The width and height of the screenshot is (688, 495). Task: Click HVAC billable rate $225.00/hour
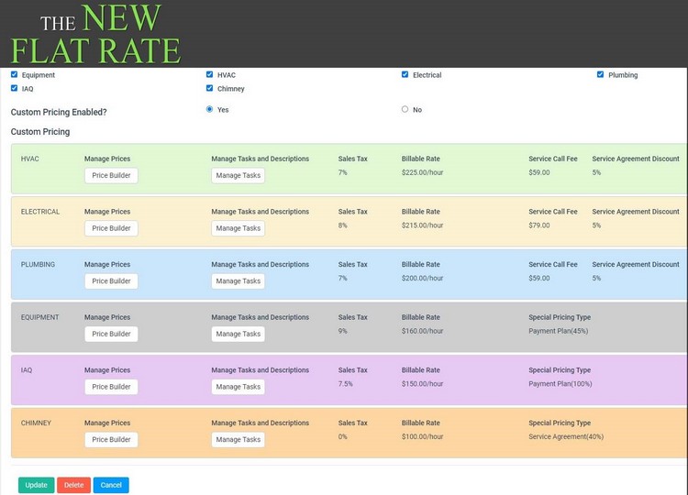[422, 172]
